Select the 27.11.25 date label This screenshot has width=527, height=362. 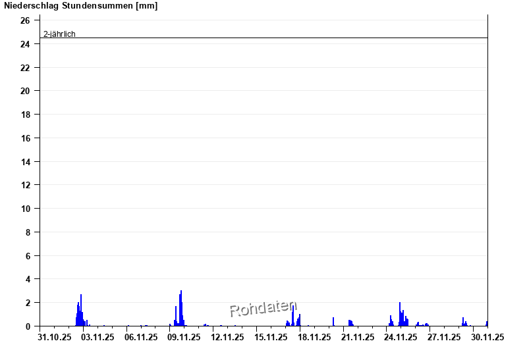444,337
